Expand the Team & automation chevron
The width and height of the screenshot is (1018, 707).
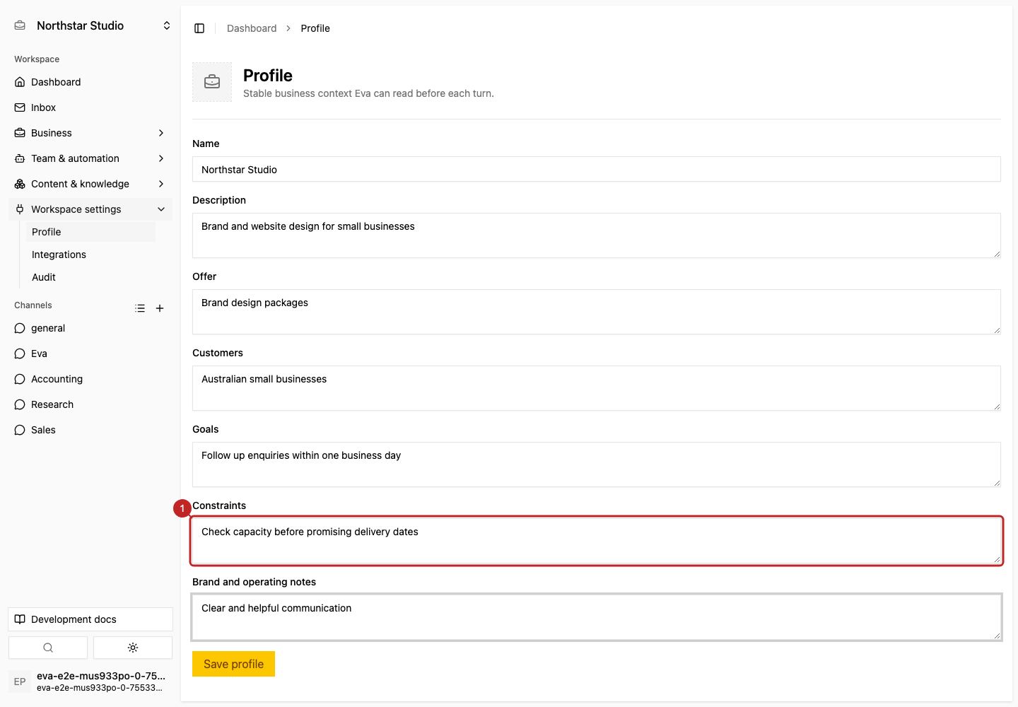coord(161,158)
